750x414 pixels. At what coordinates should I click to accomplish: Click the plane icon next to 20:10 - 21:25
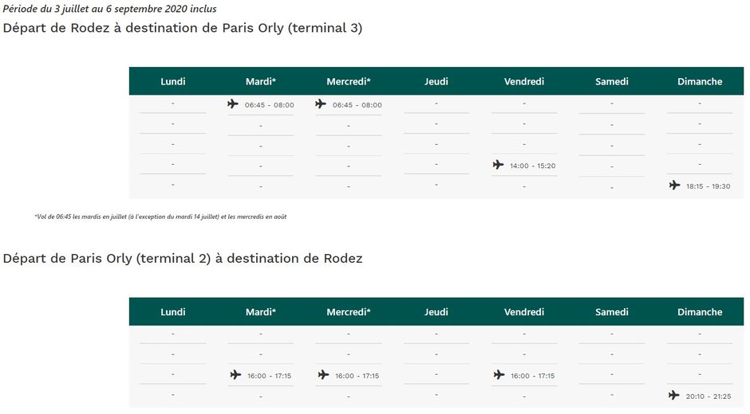(x=674, y=395)
